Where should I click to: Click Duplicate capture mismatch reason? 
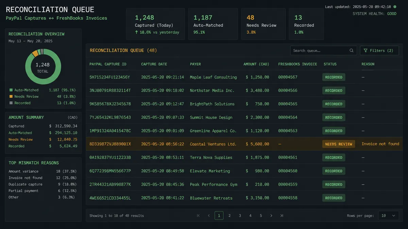tap(26, 185)
